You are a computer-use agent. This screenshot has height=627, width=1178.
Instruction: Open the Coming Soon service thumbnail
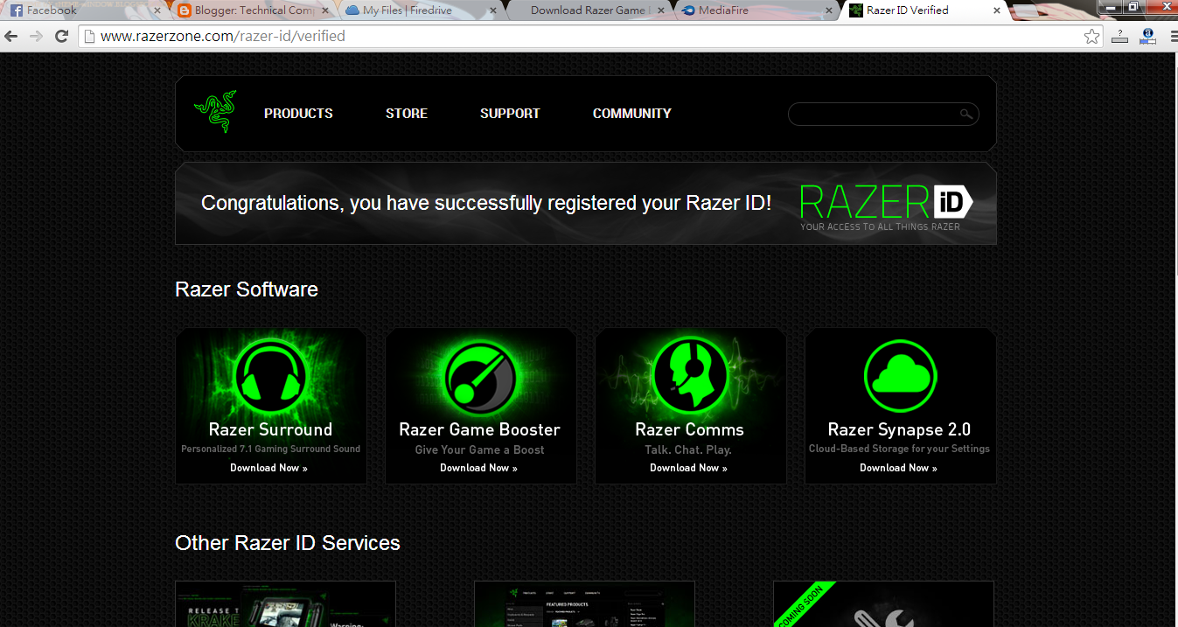pos(883,603)
